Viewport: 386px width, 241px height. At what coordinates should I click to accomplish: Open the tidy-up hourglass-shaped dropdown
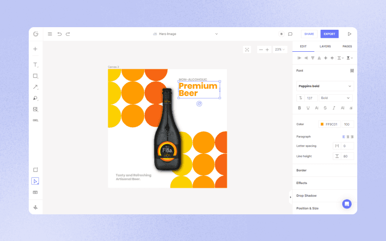[x=350, y=58]
